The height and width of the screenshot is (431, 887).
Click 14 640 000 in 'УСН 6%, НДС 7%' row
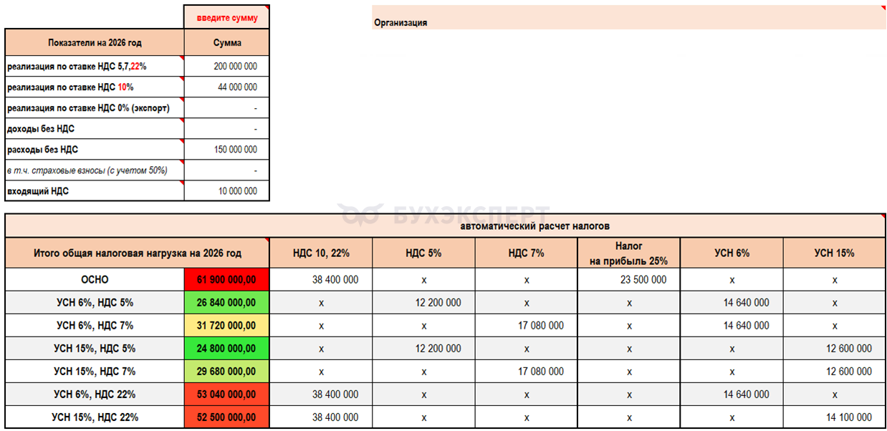click(x=732, y=326)
